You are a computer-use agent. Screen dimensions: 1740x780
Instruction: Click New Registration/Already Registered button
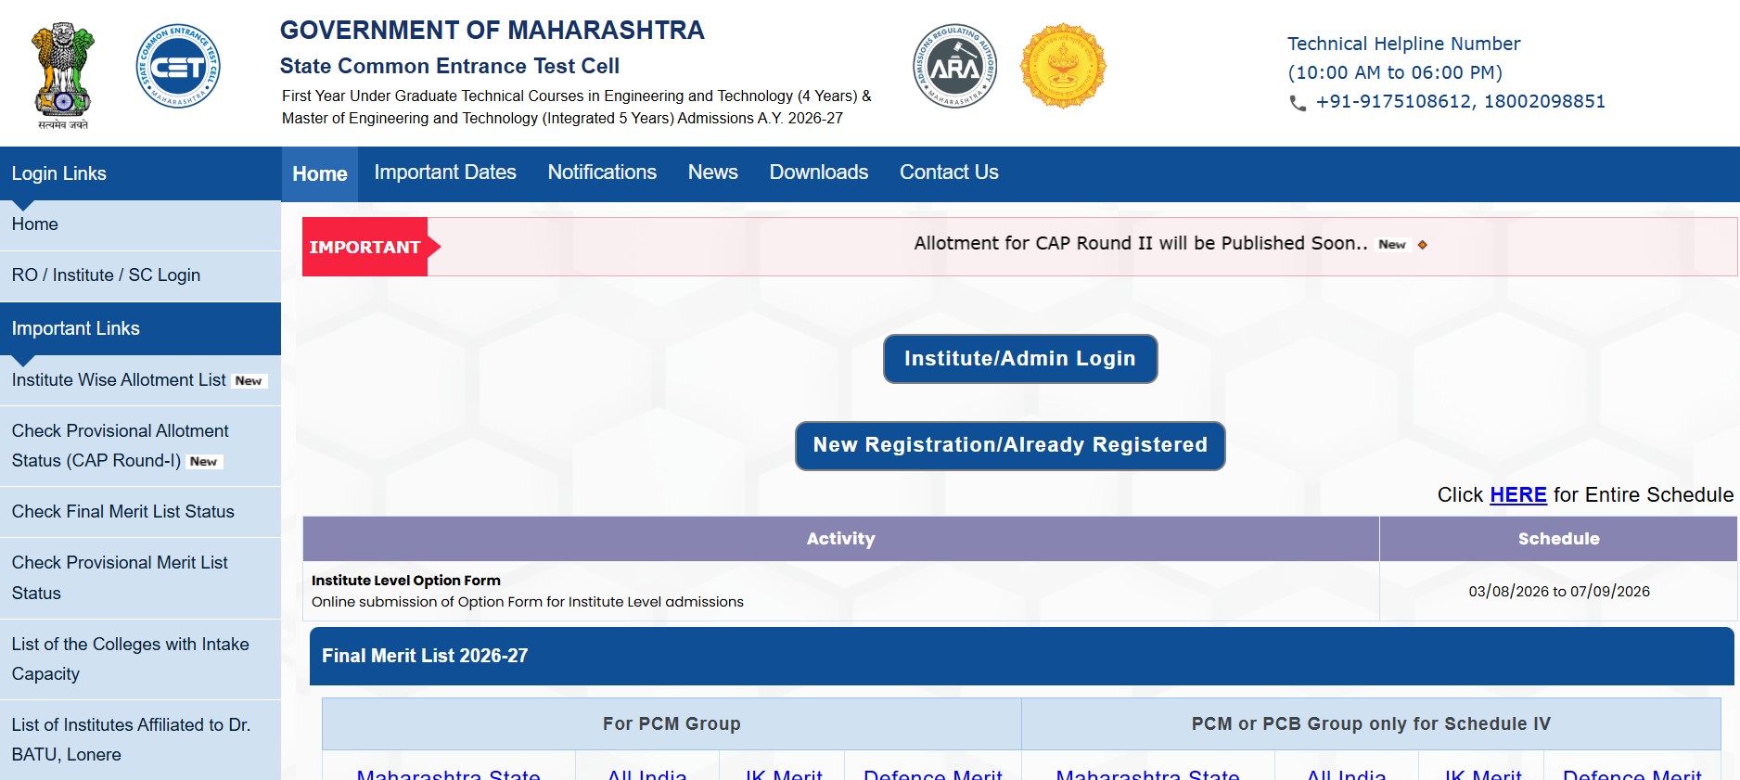pyautogui.click(x=1010, y=446)
